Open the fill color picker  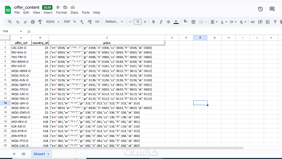[x=185, y=22]
